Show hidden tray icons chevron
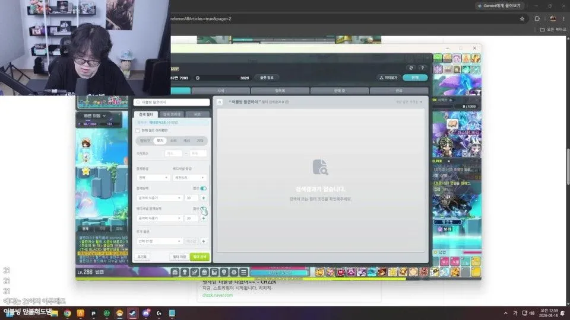The height and width of the screenshot is (320, 570). pos(506,313)
